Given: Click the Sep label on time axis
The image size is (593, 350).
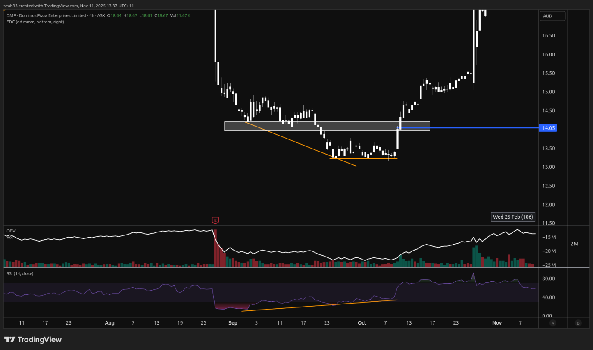Looking at the screenshot, I should coord(233,323).
